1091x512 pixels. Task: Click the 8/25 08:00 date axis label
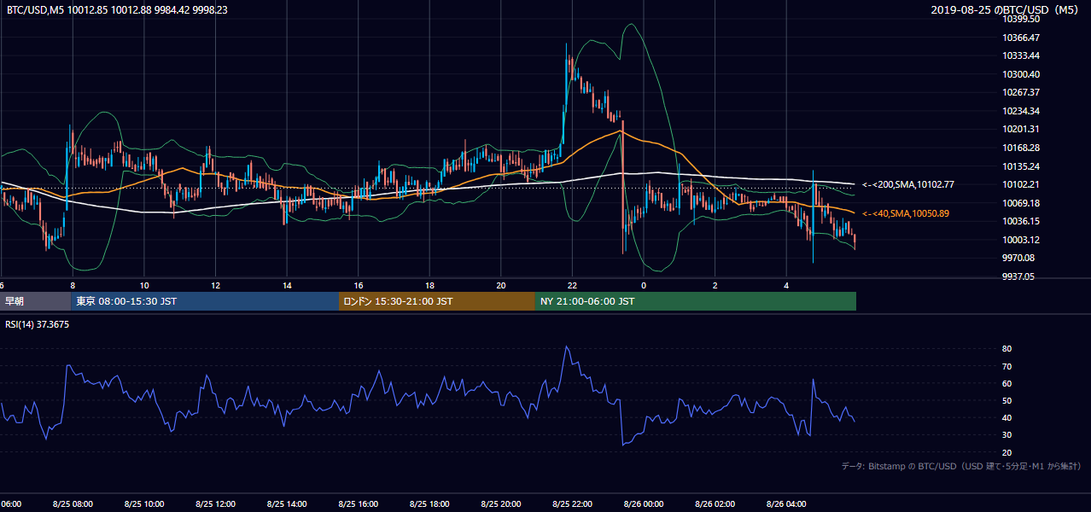point(73,504)
